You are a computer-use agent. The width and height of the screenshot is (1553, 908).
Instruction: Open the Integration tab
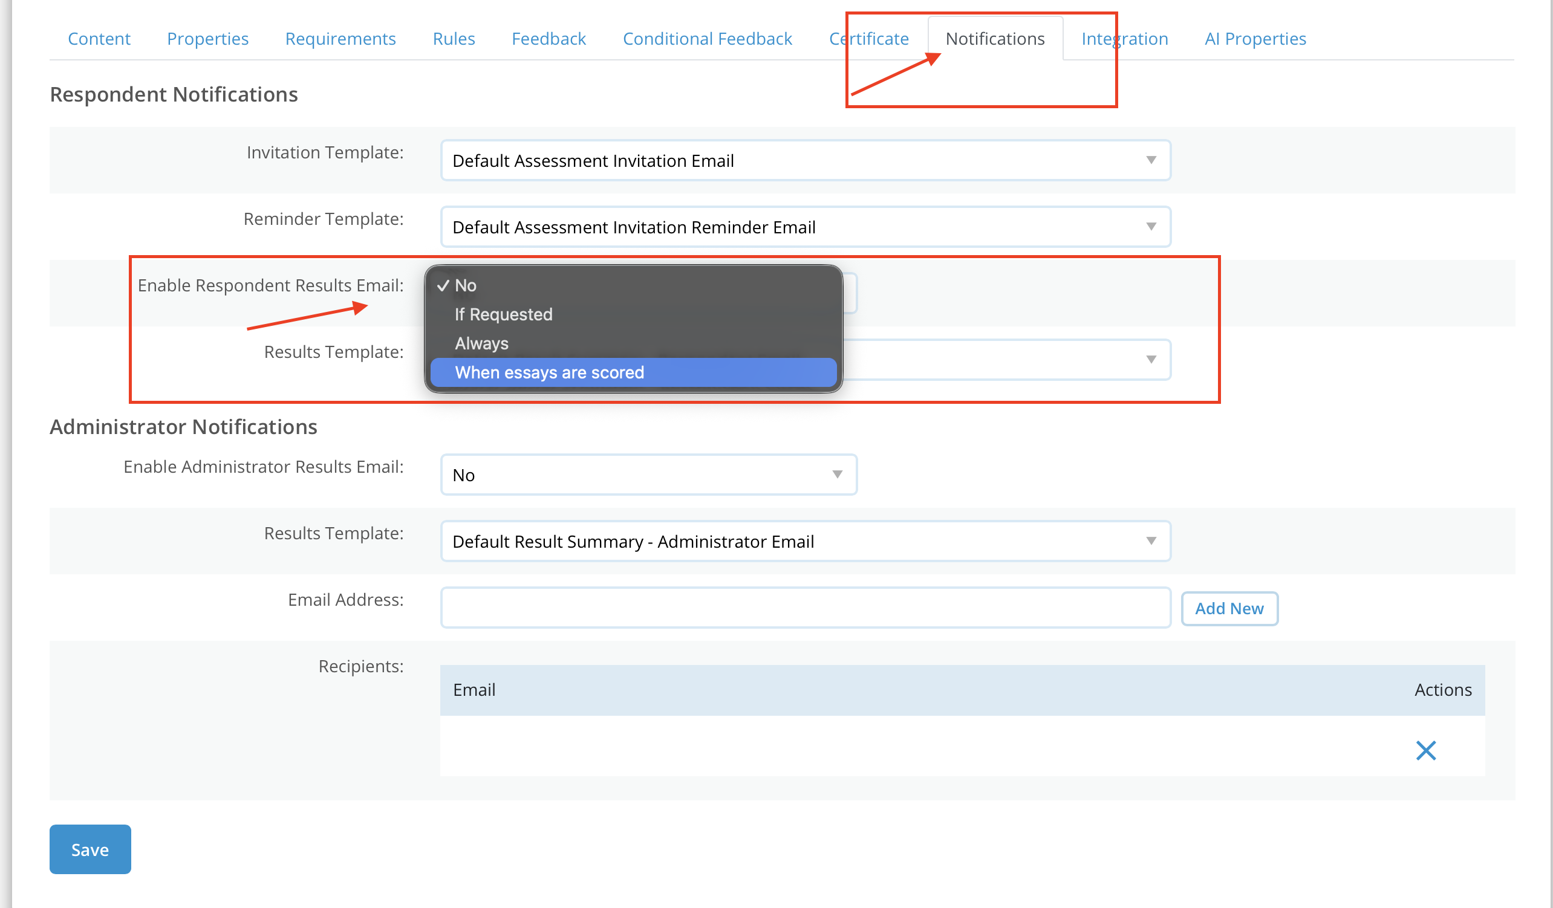(1125, 39)
